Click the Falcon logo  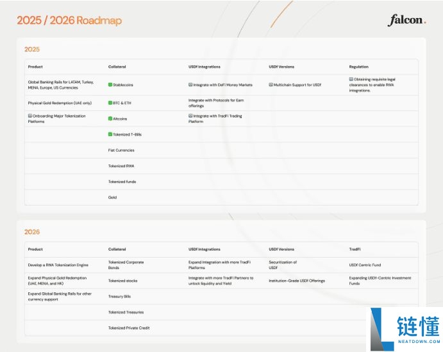pyautogui.click(x=406, y=21)
